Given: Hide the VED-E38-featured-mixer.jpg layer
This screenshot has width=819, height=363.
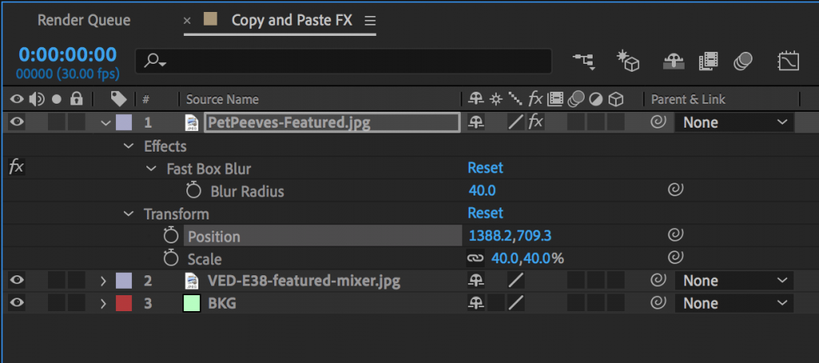Looking at the screenshot, I should [x=18, y=281].
